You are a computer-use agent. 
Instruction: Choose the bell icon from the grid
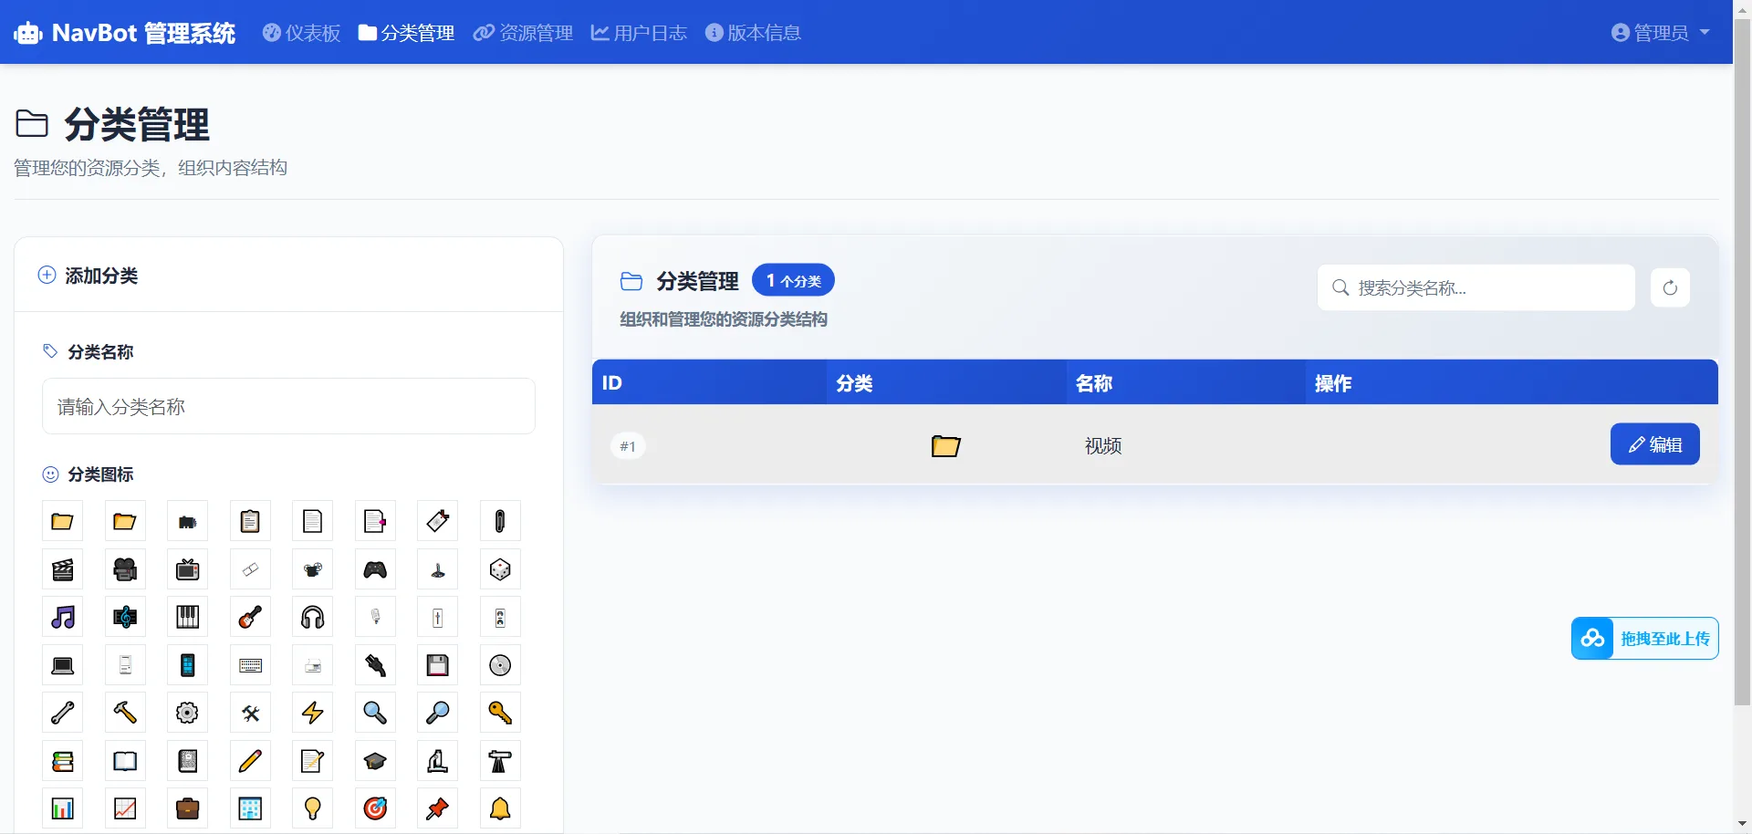499,808
